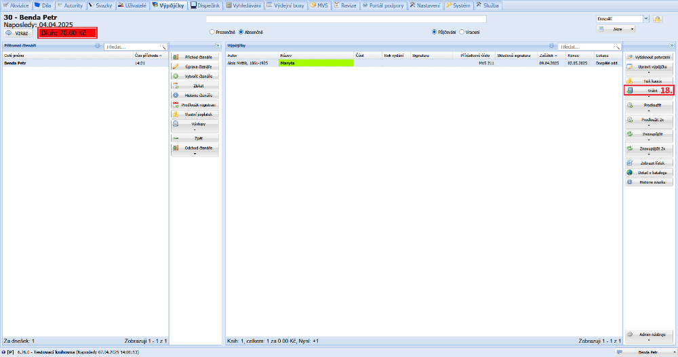Click the info icon in Výpůjčky panel header
678x357 pixels.
click(x=551, y=46)
